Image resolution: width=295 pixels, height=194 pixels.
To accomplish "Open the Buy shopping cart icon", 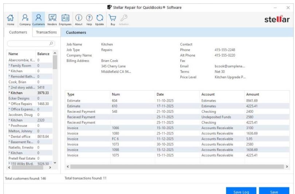I will pos(113,20).
